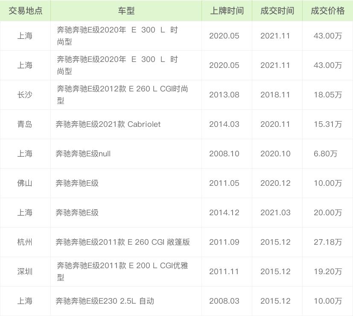Select the 2021.03 transaction date cell
The height and width of the screenshot is (316, 353).
[x=275, y=213]
